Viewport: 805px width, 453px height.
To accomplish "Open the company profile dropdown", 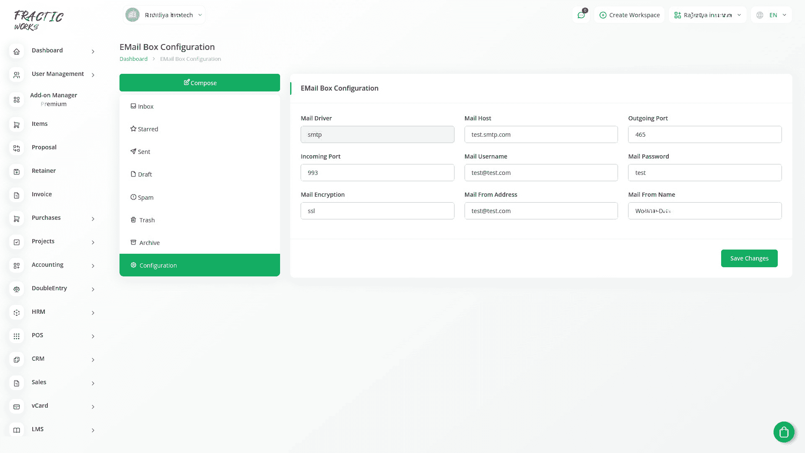I will click(x=164, y=15).
